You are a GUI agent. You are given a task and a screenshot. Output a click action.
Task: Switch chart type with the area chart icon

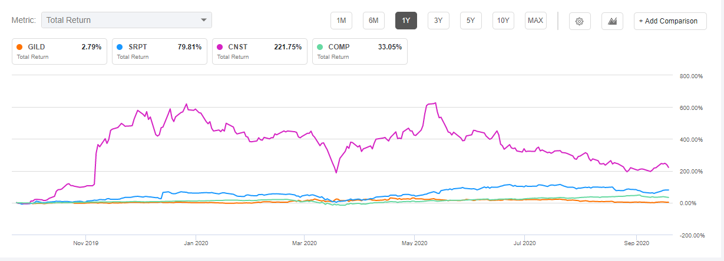(x=612, y=21)
